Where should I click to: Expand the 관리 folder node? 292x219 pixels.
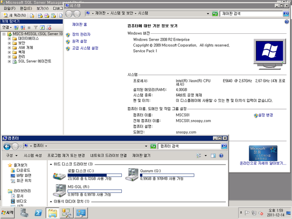[x=9, y=57]
